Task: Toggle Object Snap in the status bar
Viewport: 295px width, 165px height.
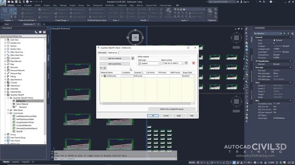Action: (228, 163)
